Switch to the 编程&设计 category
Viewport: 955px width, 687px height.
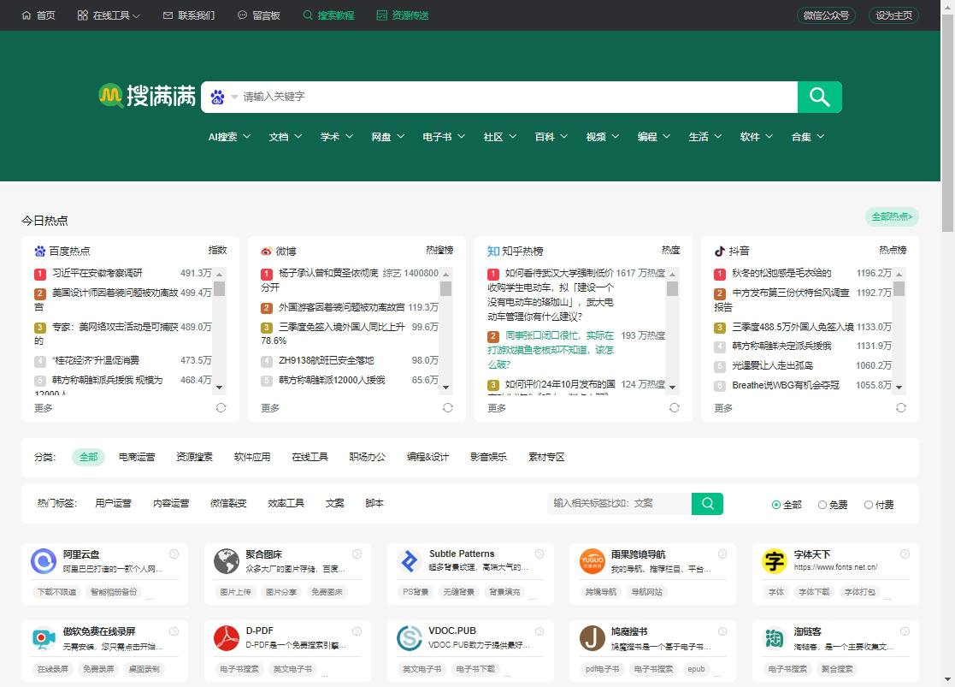pyautogui.click(x=428, y=457)
